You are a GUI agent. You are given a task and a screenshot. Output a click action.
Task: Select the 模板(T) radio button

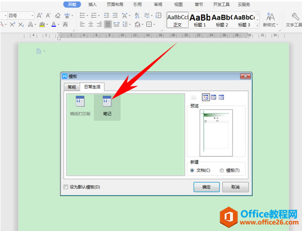[222, 170]
